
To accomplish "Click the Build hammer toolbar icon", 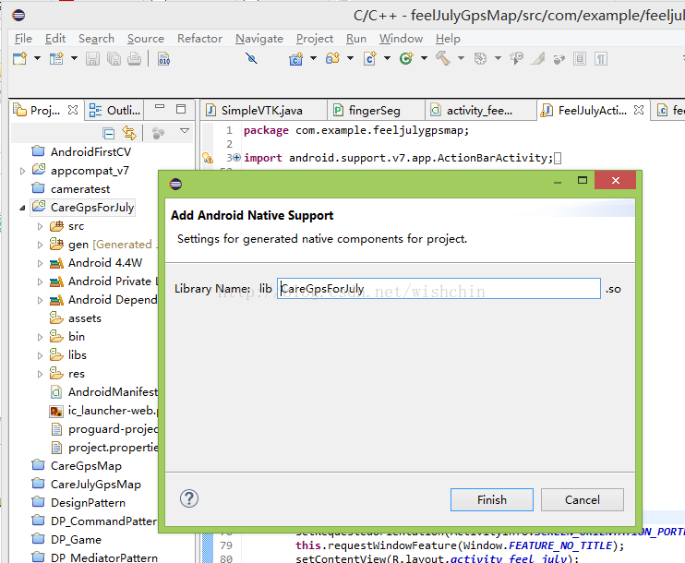I will point(443,58).
